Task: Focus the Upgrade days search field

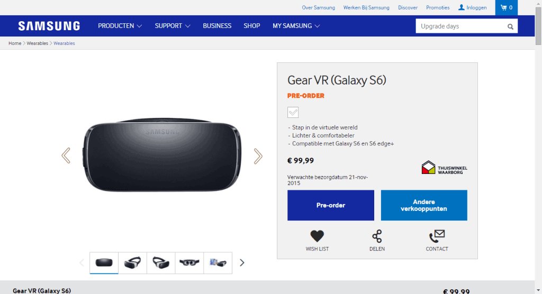Action: click(459, 26)
